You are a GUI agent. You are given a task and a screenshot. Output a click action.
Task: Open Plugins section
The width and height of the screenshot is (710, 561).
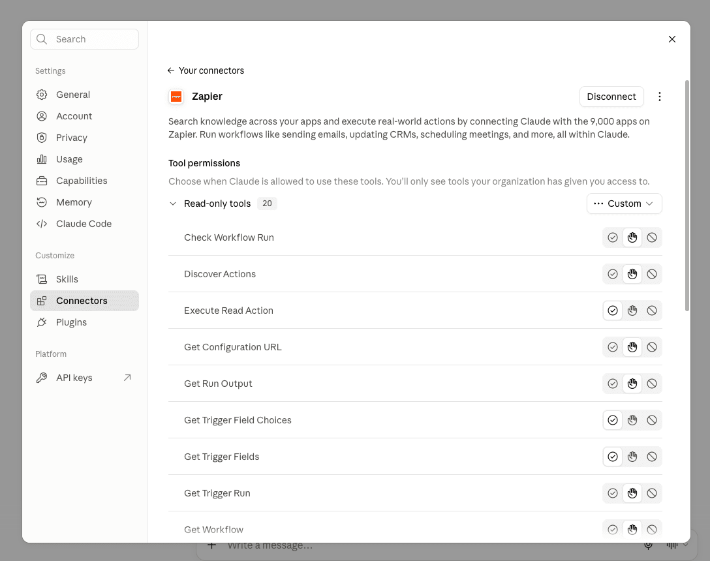tap(84, 322)
